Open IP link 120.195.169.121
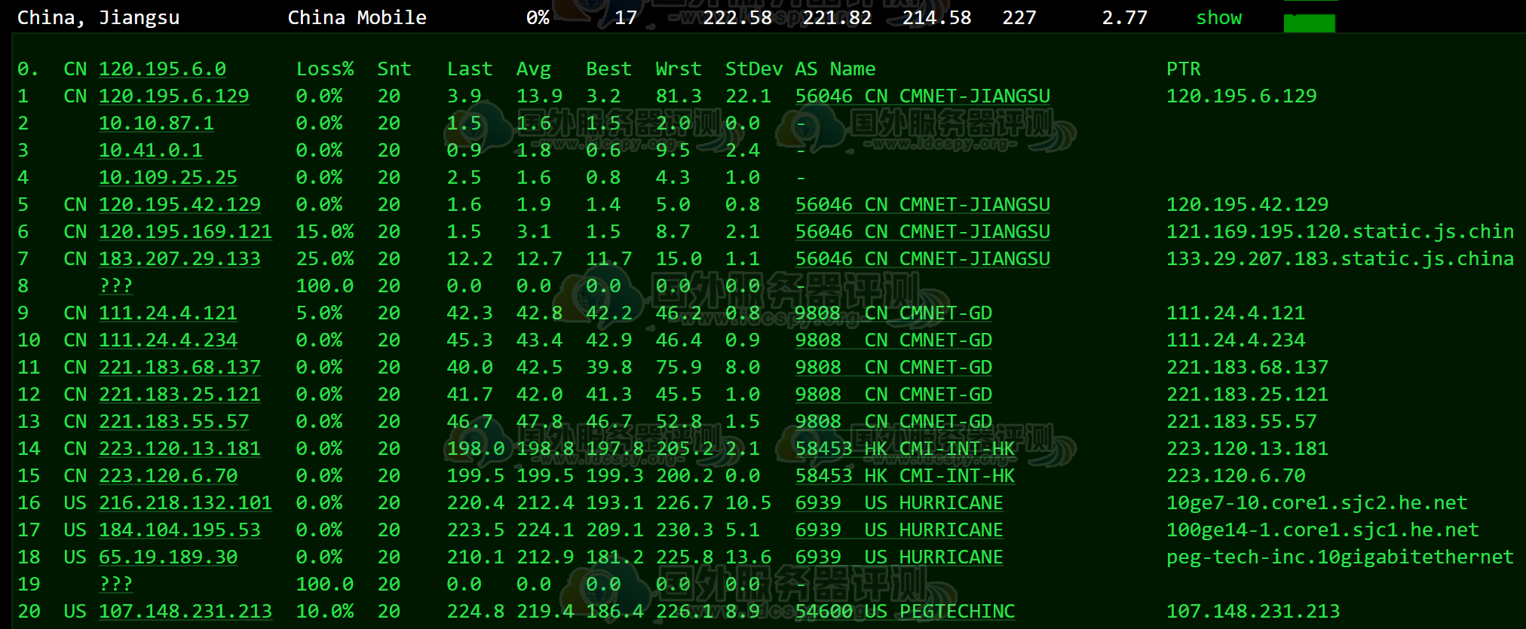This screenshot has width=1526, height=629. 185,231
